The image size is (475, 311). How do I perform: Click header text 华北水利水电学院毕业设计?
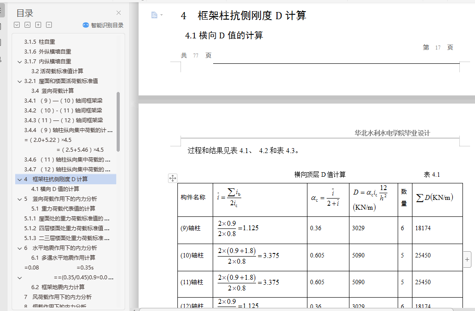click(392, 133)
